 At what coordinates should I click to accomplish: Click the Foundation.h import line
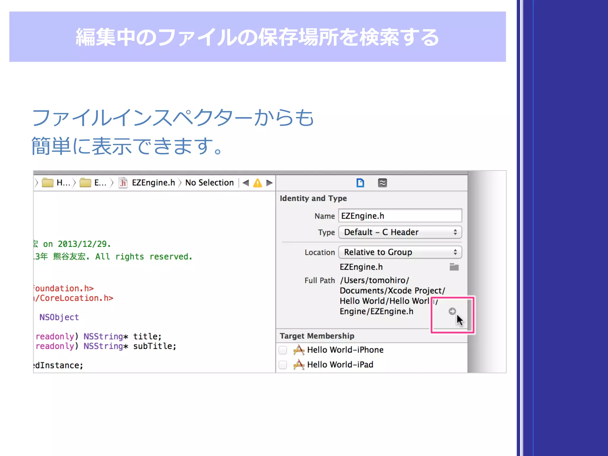click(x=64, y=288)
